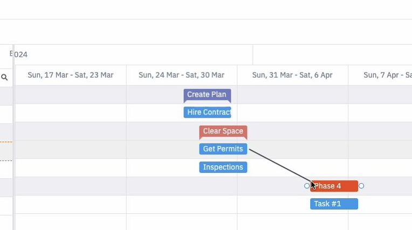This screenshot has height=230, width=412.
Task: Click right dependency handle of Phase 4
Action: click(361, 186)
